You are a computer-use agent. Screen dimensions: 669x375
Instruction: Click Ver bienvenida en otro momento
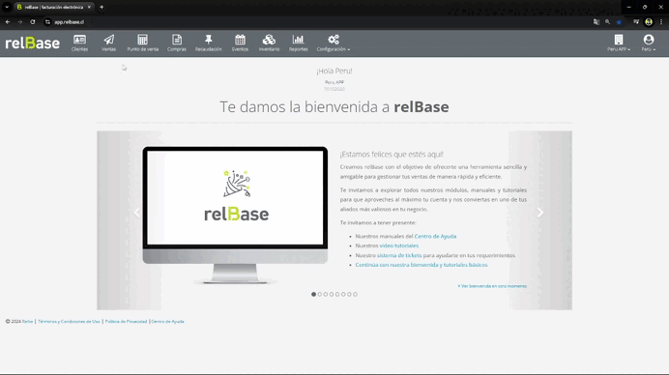tap(492, 286)
